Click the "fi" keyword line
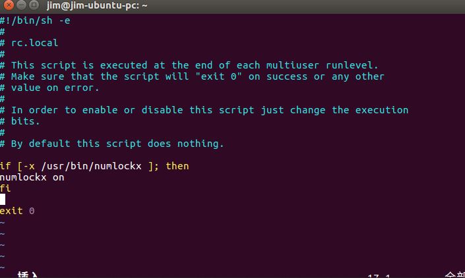 point(5,188)
